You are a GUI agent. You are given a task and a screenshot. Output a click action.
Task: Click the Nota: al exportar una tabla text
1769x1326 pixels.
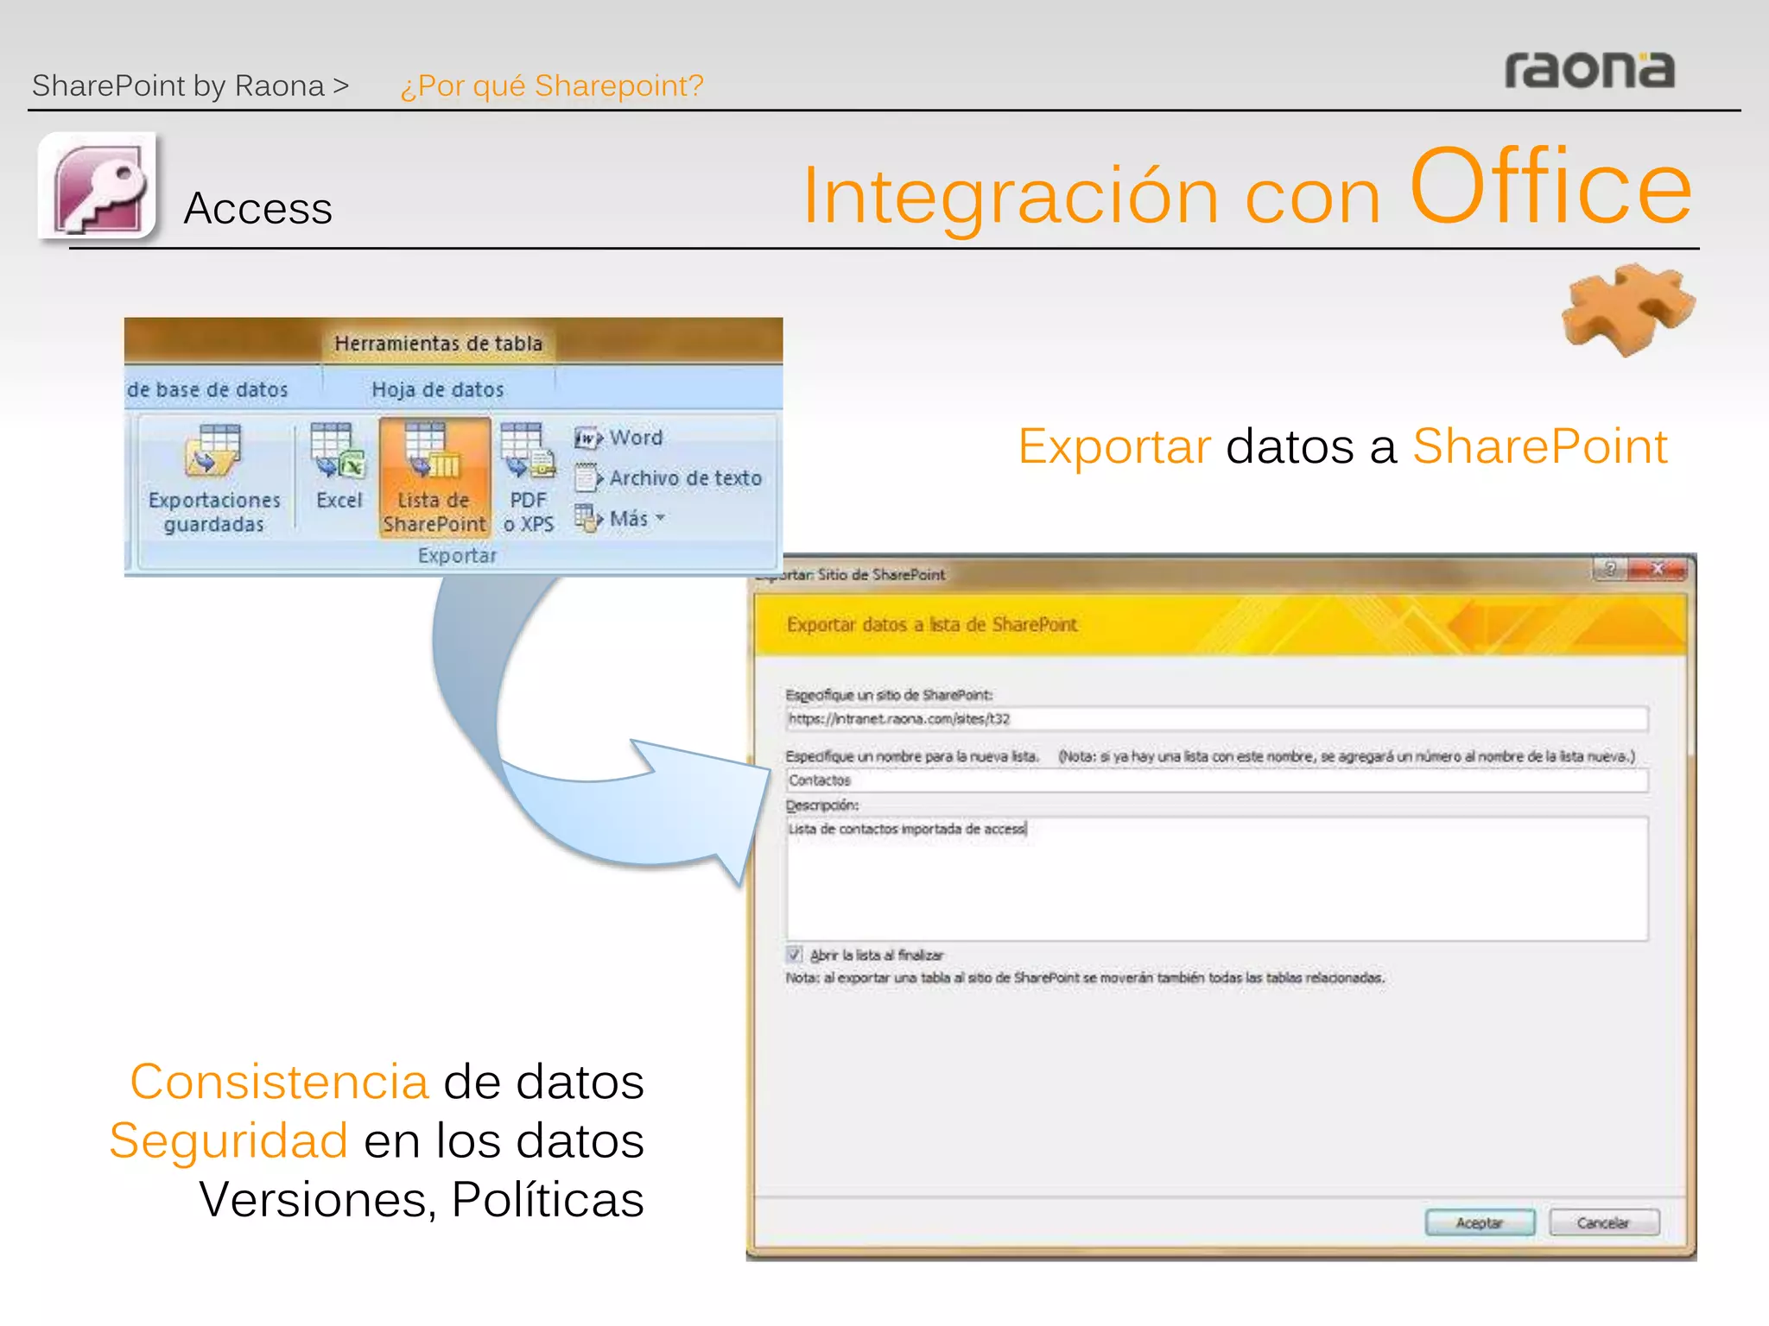tap(1085, 978)
